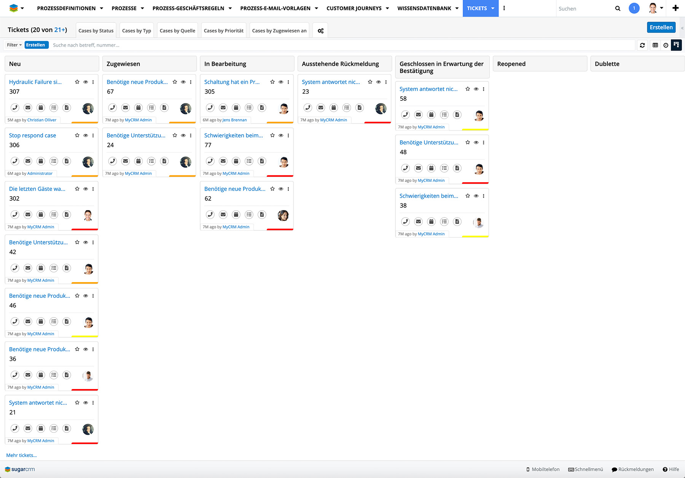This screenshot has width=685, height=478.
Task: Open tile view settings gears icon
Action: pos(320,31)
